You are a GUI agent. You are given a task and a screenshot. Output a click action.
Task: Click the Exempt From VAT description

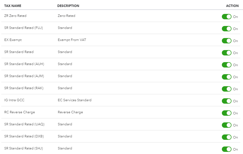pos(72,40)
